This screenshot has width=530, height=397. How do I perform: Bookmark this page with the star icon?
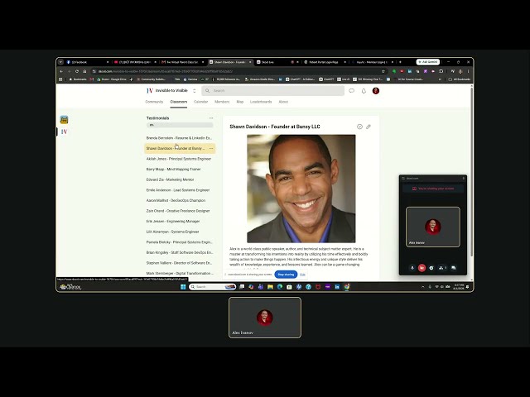[x=383, y=71]
